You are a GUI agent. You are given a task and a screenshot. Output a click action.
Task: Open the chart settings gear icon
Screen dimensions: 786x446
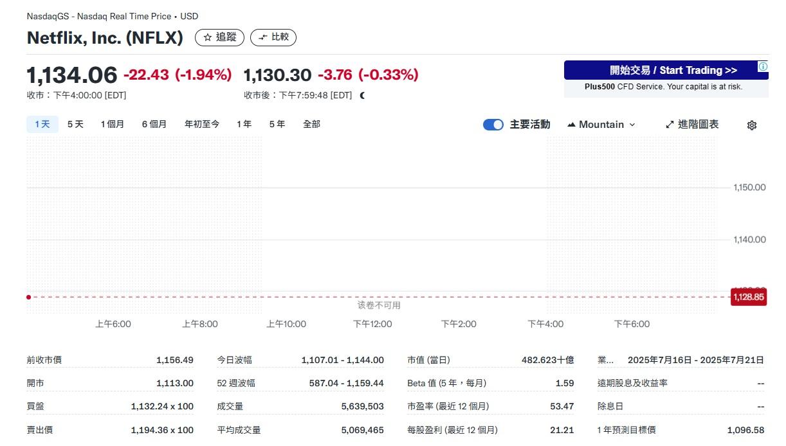pyautogui.click(x=751, y=124)
